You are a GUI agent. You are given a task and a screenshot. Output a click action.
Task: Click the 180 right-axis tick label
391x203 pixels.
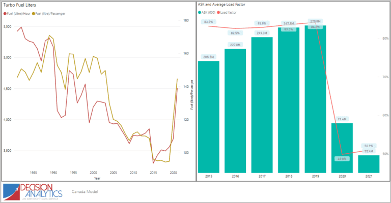point(186,20)
